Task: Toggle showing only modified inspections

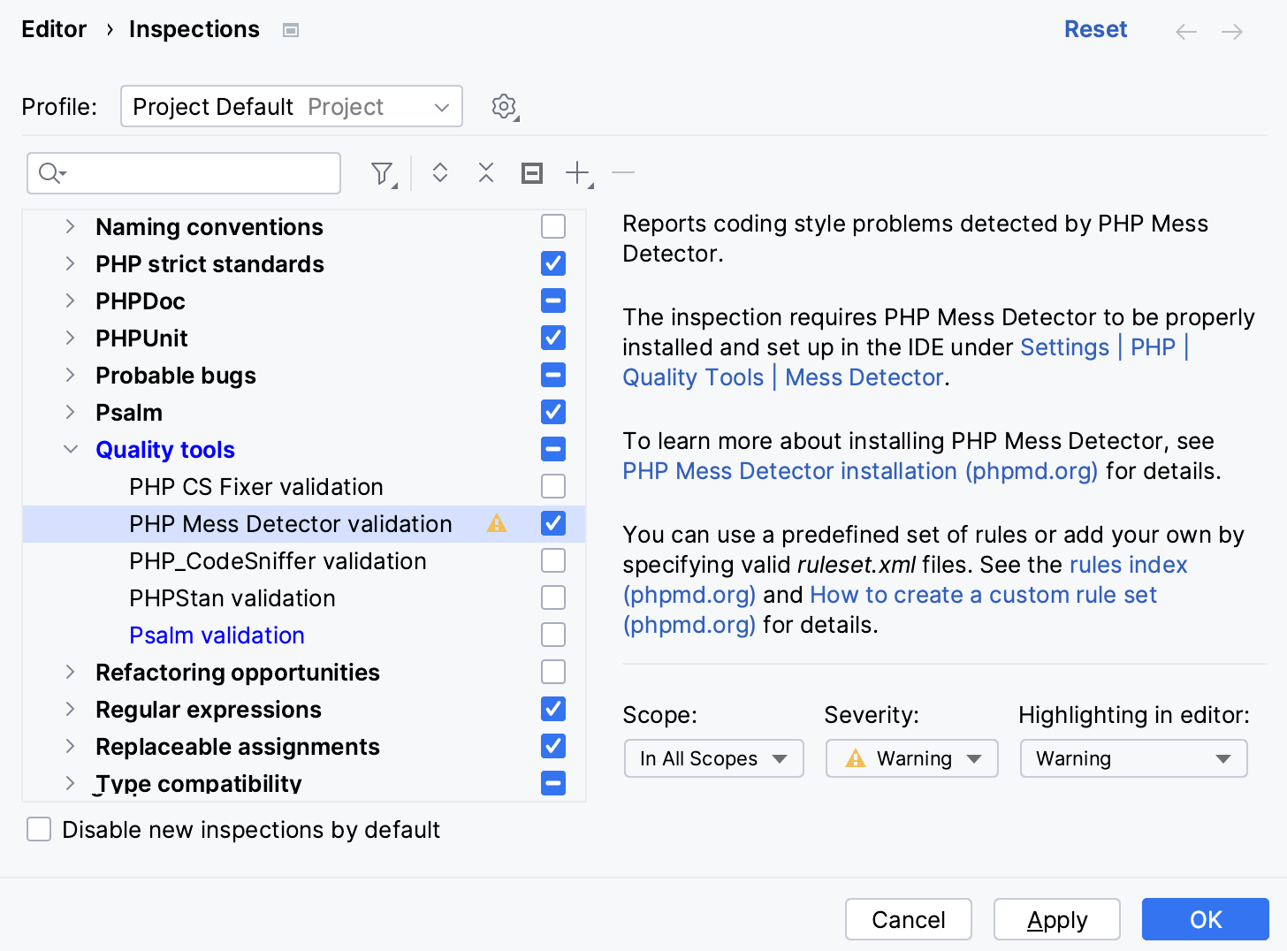Action: tap(531, 173)
